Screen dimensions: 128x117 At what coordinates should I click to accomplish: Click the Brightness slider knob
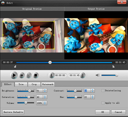click(30, 91)
